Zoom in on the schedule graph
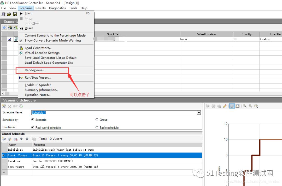 click(x=245, y=106)
